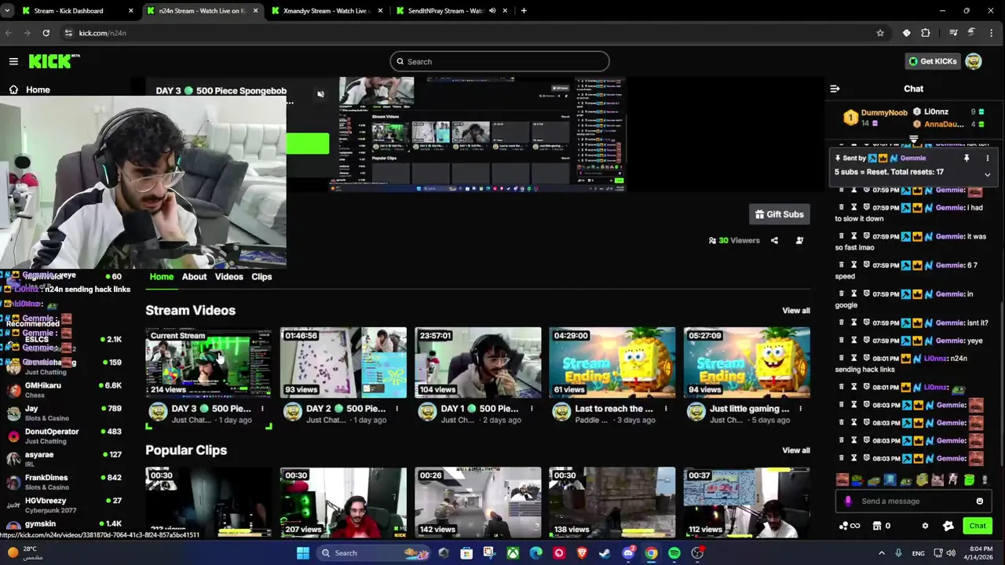Open pinned message three-dot options
The width and height of the screenshot is (1005, 565).
point(988,158)
